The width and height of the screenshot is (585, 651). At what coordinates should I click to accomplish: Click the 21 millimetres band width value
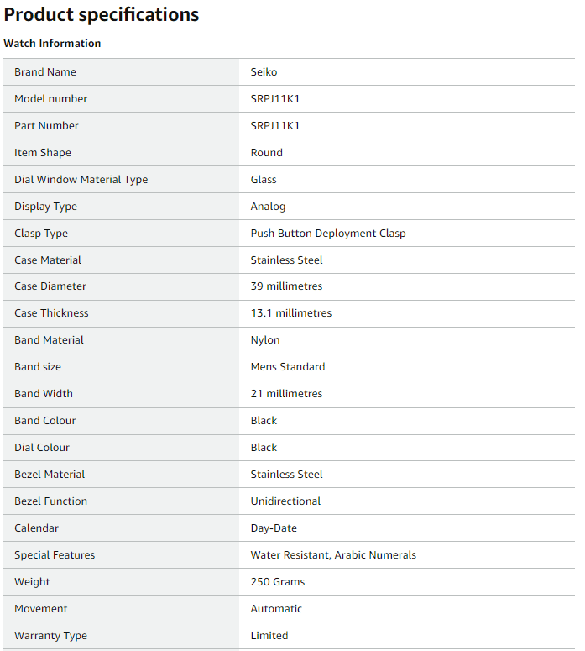click(x=286, y=394)
